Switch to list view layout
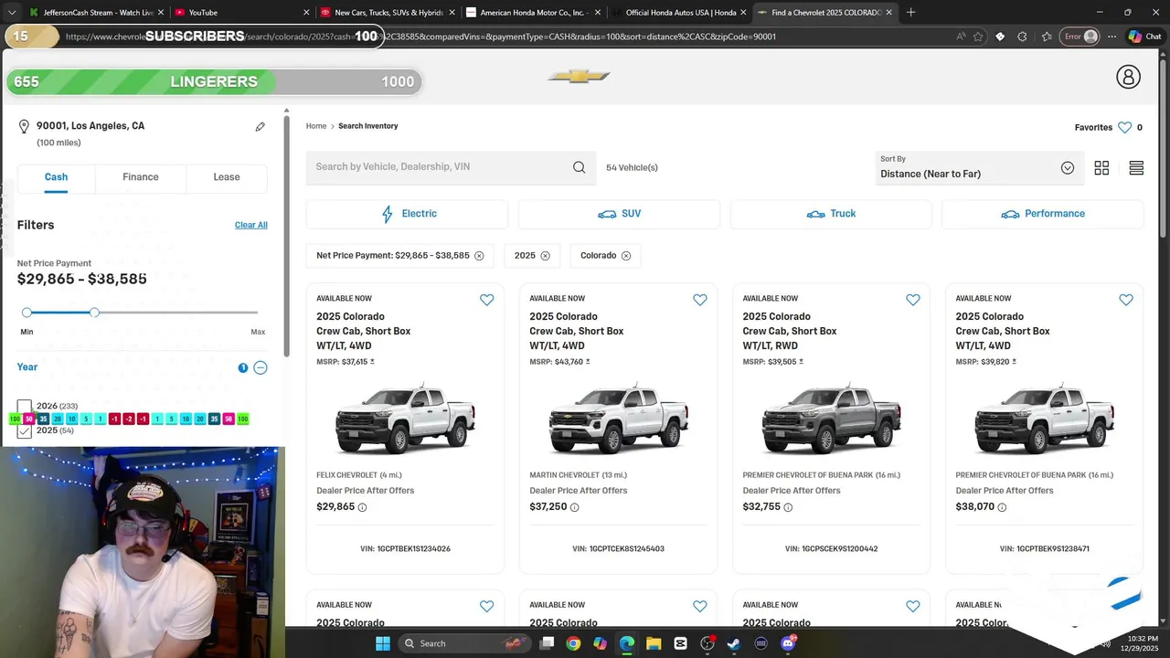Screen dimensions: 1170x658 tap(1136, 168)
